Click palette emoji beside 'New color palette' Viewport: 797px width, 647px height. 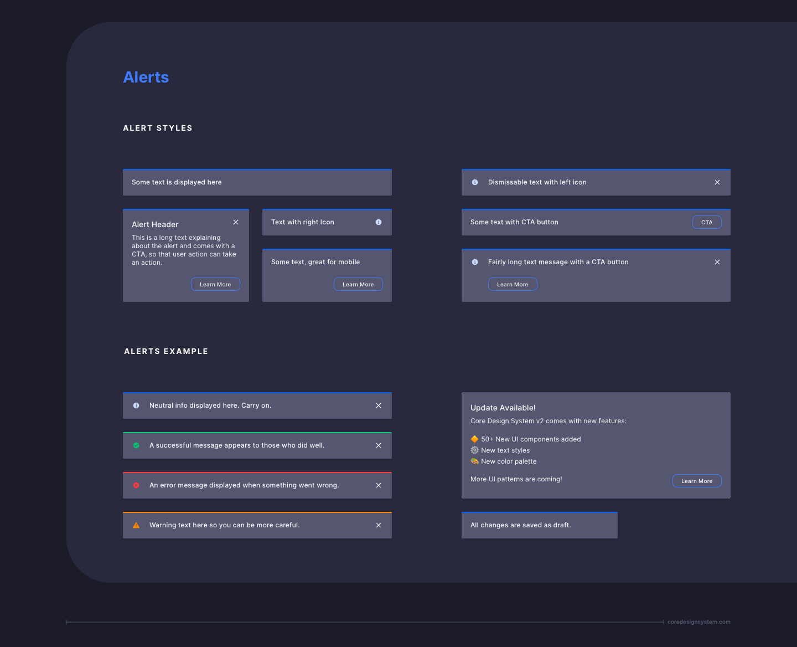[474, 461]
